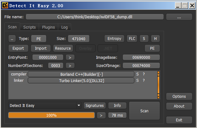197x128 pixels.
Task: Start scanning with the big Scan button
Action: click(x=144, y=111)
